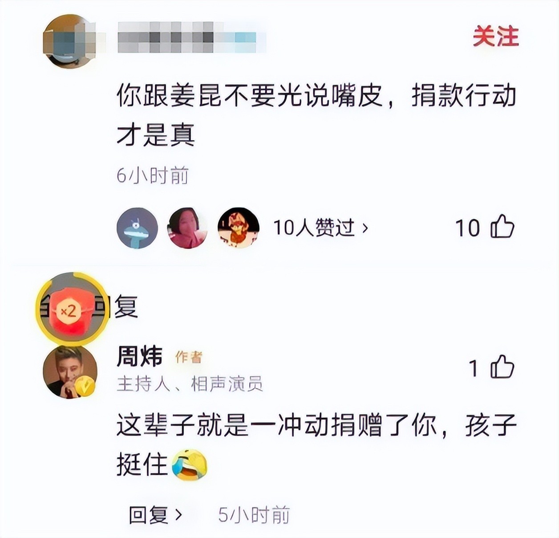Tap the 作者 author tag
The image size is (559, 538).
[189, 357]
